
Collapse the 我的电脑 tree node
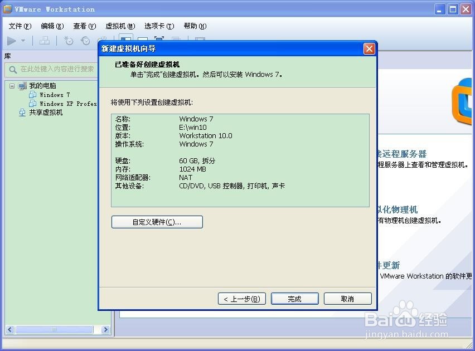point(12,86)
